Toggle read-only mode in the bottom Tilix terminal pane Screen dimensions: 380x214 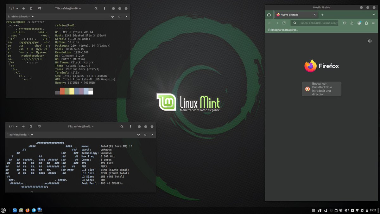pyautogui.click(x=138, y=135)
